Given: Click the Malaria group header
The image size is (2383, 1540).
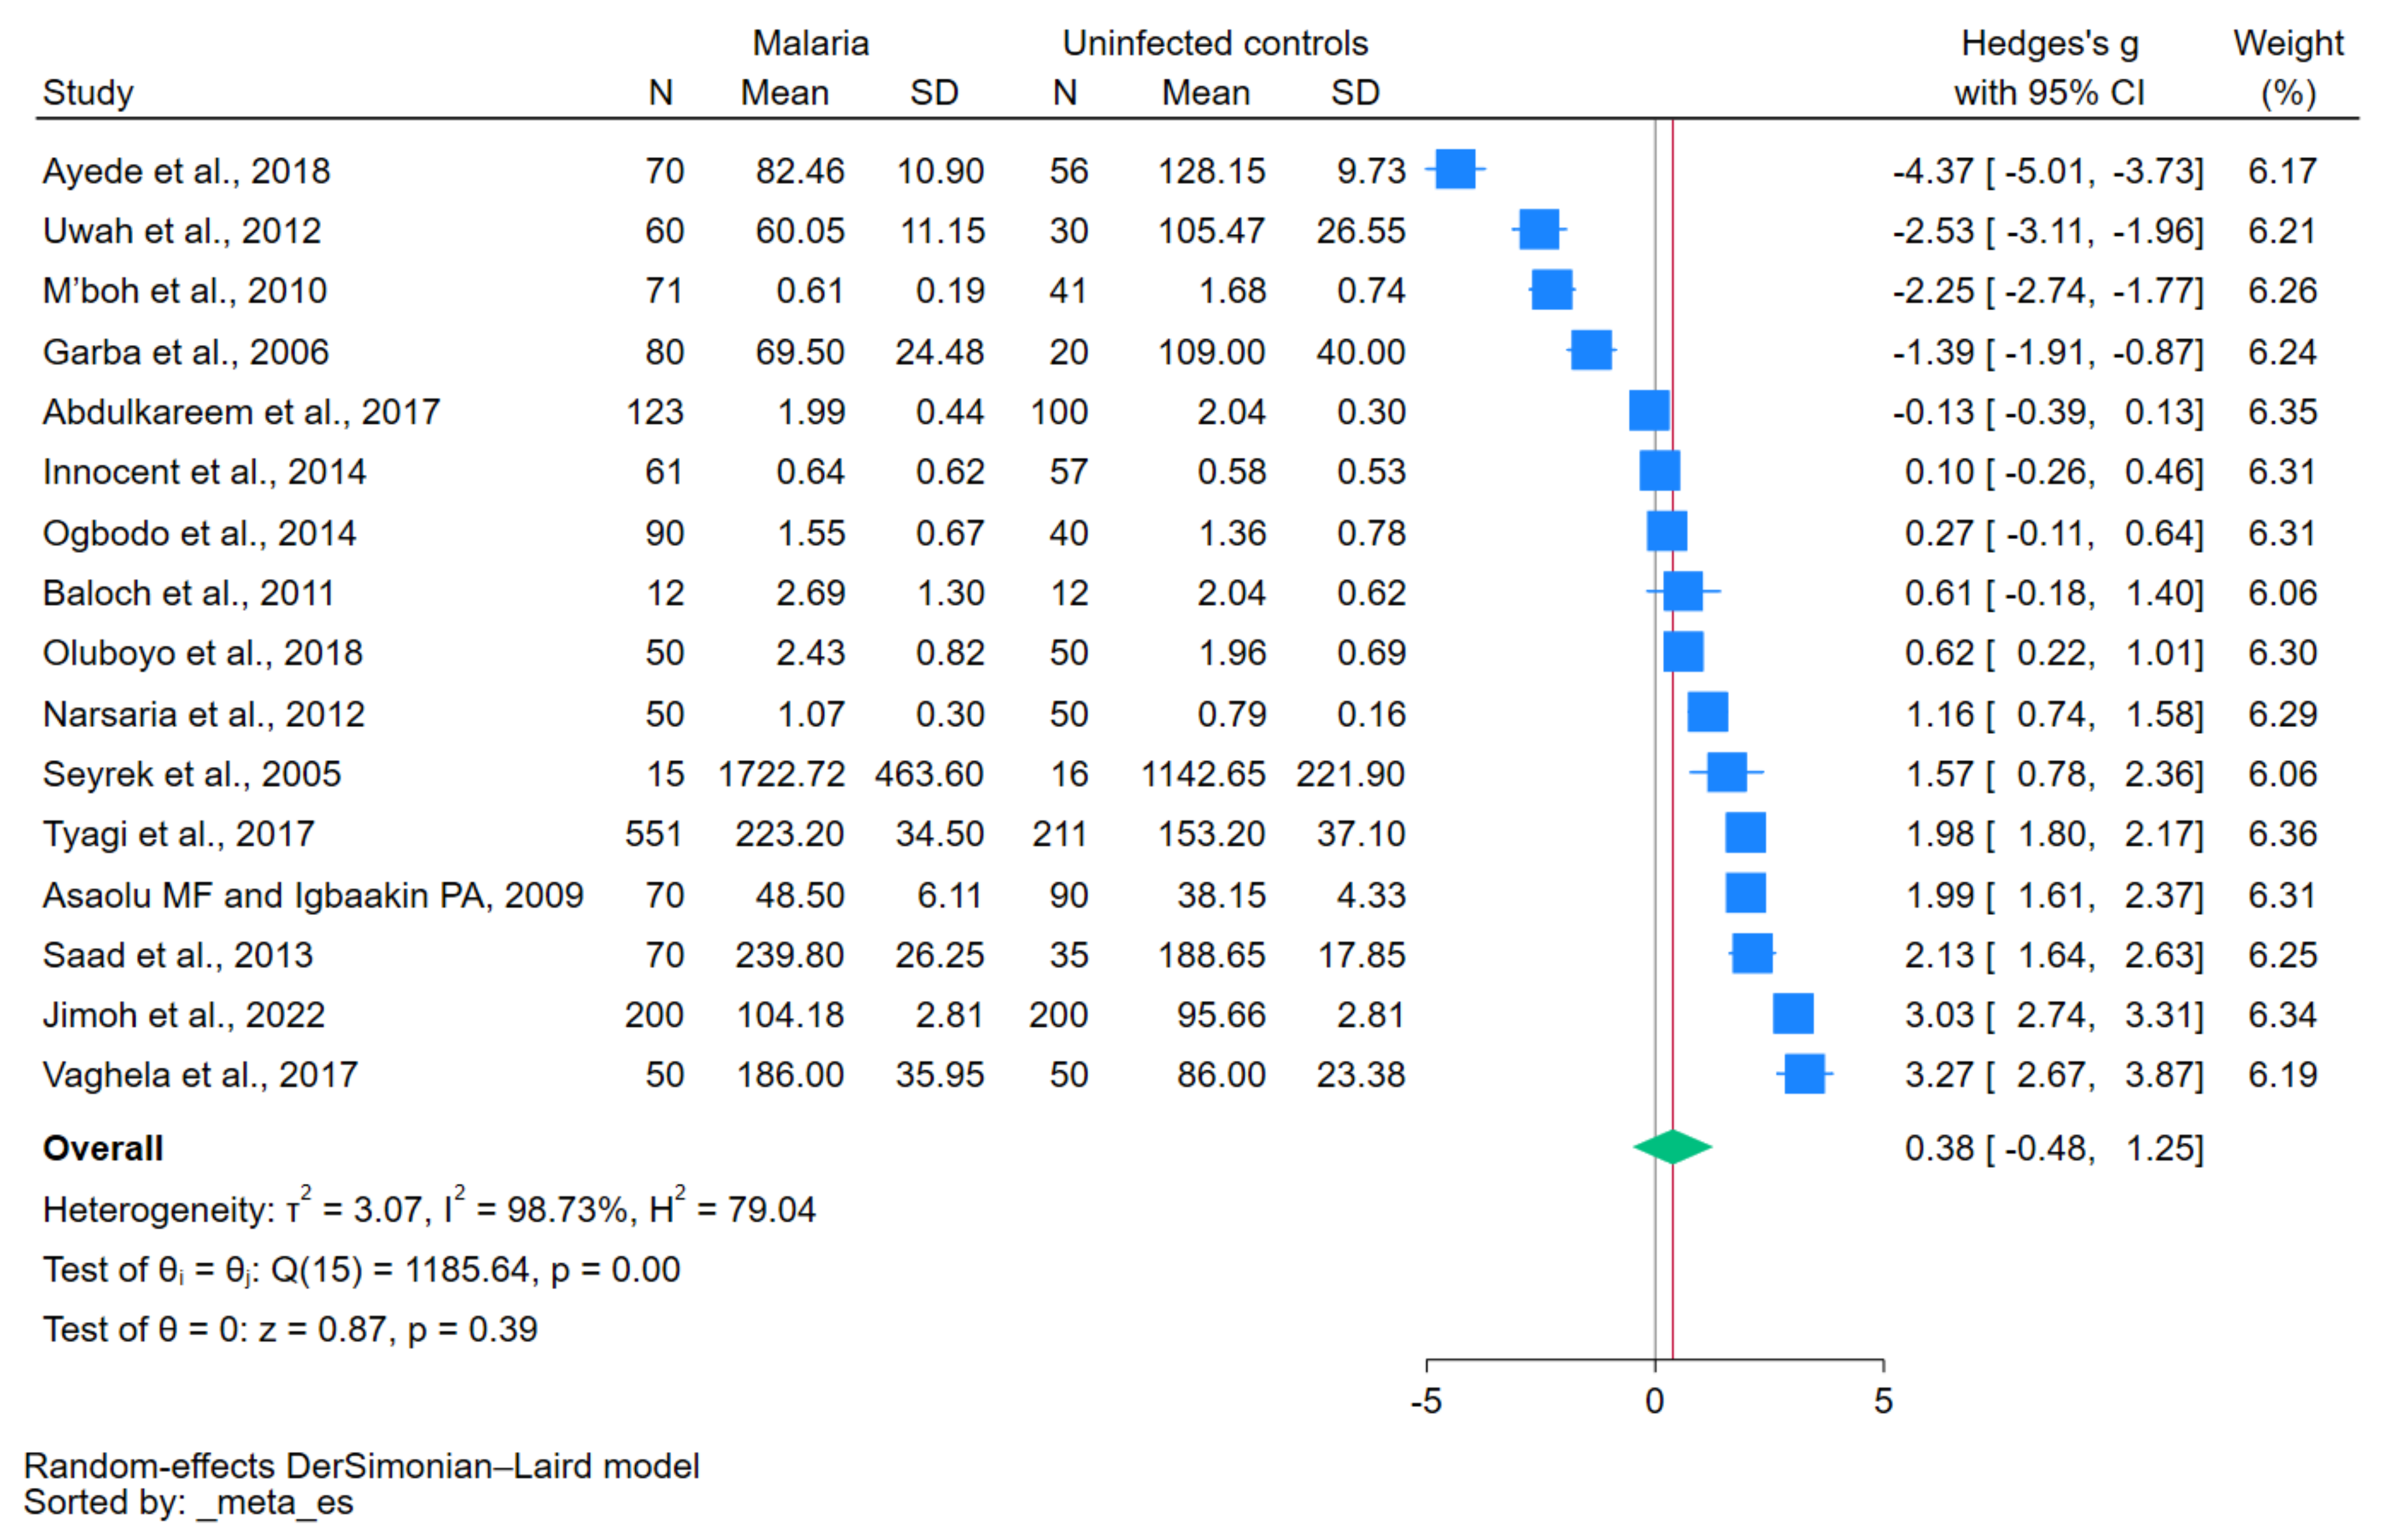Looking at the screenshot, I should click(x=810, y=43).
